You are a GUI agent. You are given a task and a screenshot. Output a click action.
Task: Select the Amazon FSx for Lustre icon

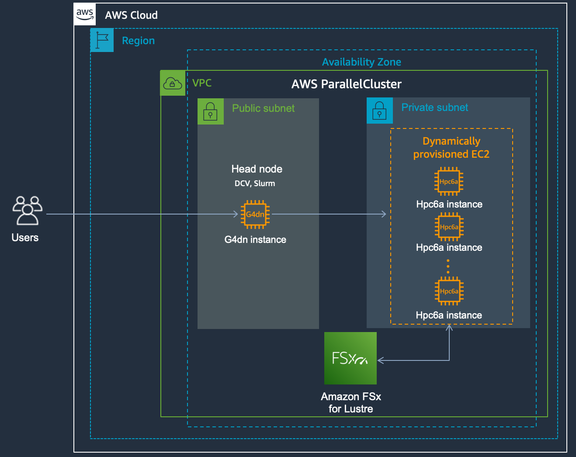coord(350,358)
